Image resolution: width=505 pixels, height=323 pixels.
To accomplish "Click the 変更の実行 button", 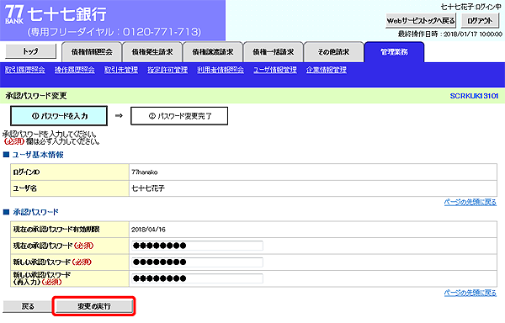I will click(x=94, y=306).
